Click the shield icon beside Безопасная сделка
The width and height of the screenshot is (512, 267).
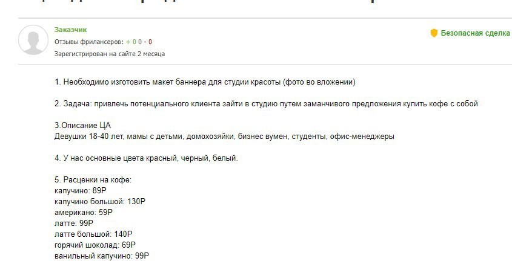[434, 33]
